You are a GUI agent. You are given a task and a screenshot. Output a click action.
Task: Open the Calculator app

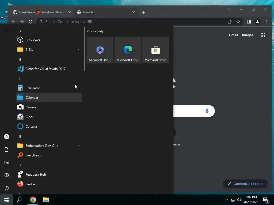pos(49,88)
